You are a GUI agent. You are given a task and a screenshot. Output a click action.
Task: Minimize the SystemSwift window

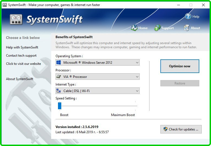click(179, 5)
